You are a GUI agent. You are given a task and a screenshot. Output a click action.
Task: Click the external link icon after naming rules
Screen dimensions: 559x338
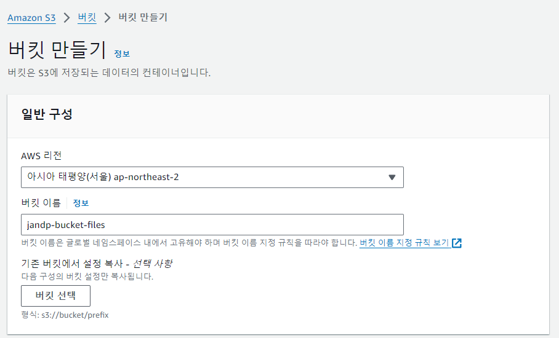[x=457, y=243]
